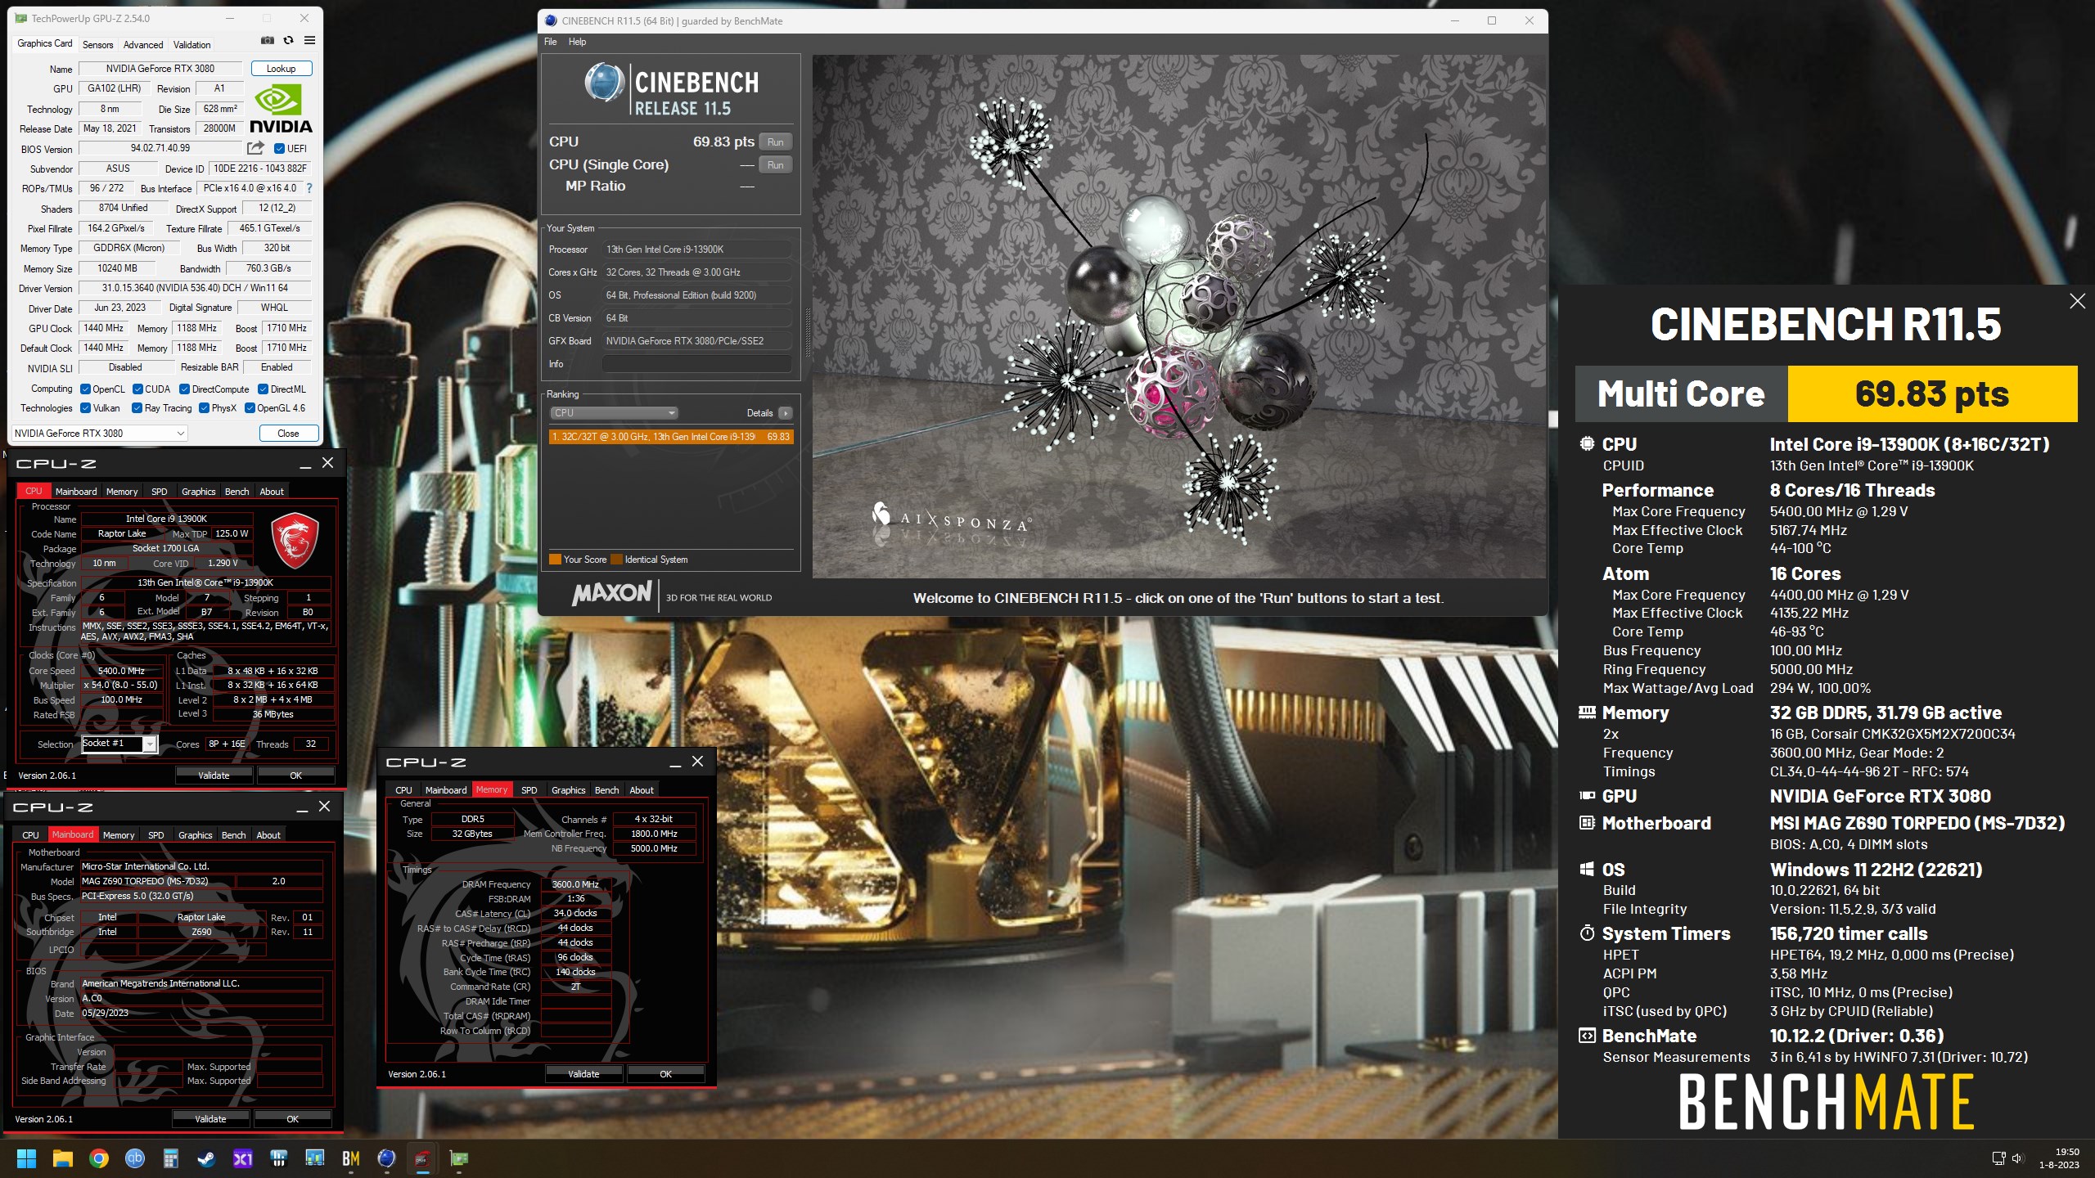Toggle the DirectML checkbox
The image size is (2095, 1178).
(x=263, y=389)
